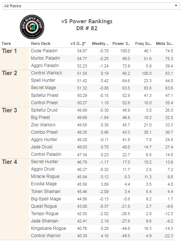Image resolution: width=183 pixels, height=242 pixels.
Task: Click the sort icon on vS D.. column
Action: (x=84, y=44)
